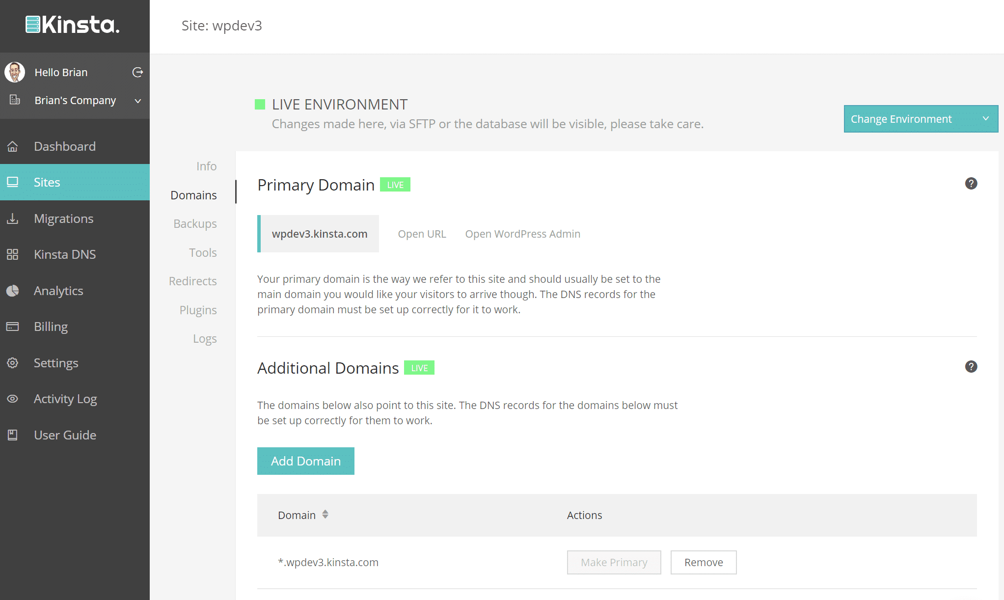This screenshot has width=1004, height=600.
Task: Click the Settings gear icon
Action: [12, 363]
